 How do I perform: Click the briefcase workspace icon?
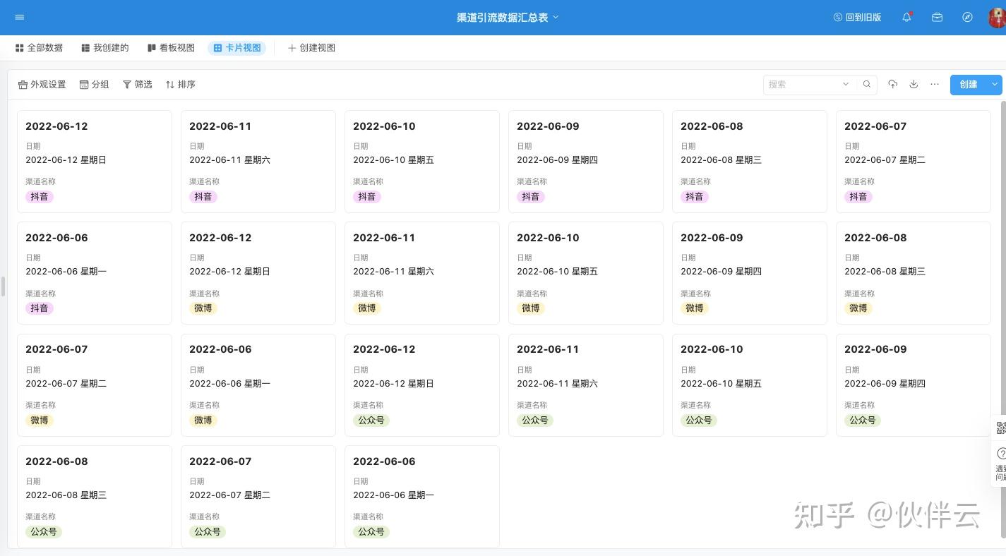pyautogui.click(x=937, y=17)
